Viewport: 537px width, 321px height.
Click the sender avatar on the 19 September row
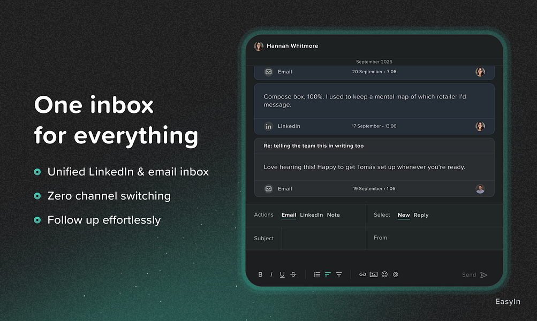[x=480, y=188]
